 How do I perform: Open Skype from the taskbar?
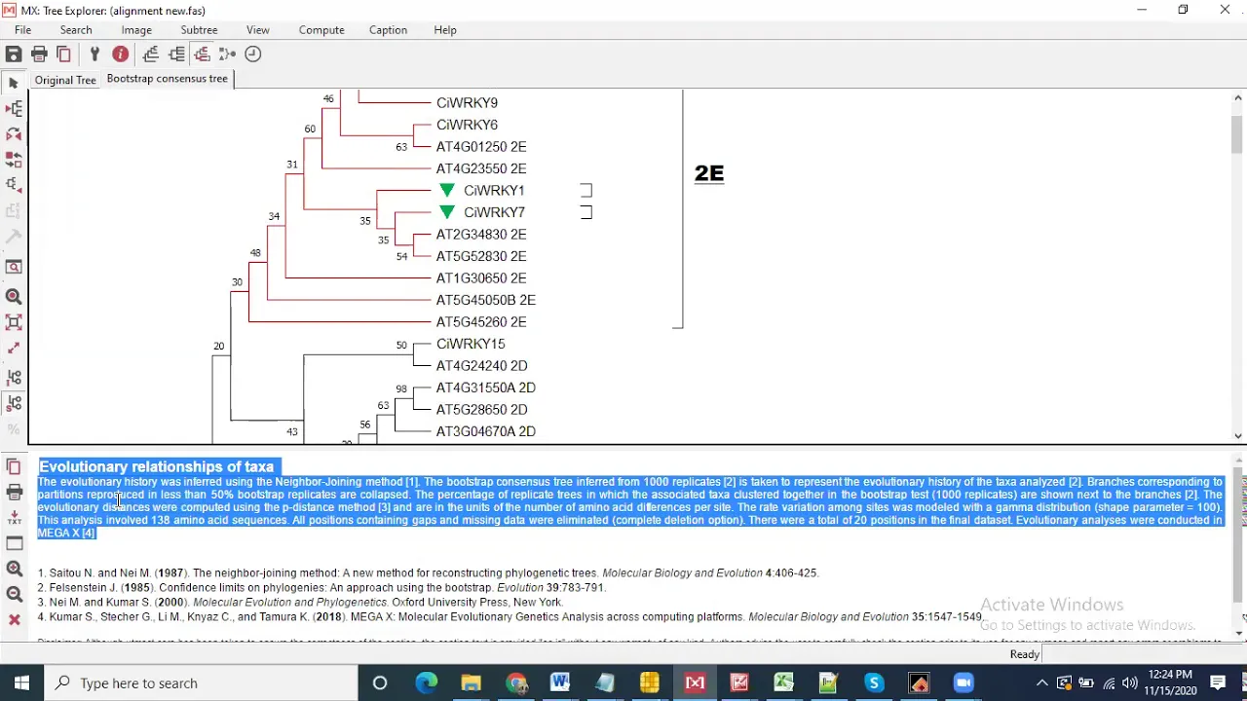coord(874,683)
